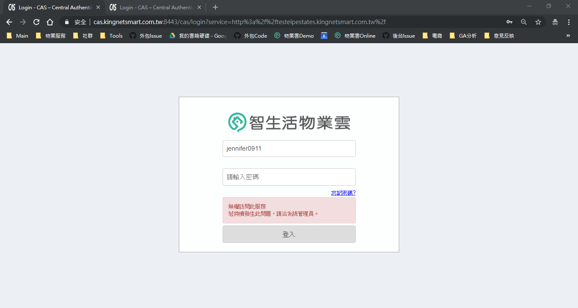Open the 後台Issue GitHub bookmark

399,36
